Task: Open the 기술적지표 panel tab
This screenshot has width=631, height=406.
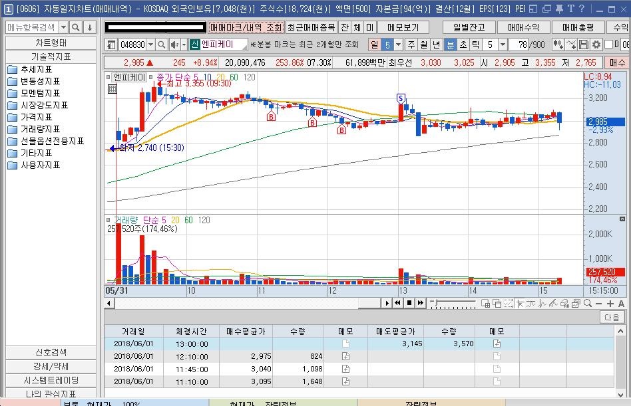Action: [x=51, y=56]
